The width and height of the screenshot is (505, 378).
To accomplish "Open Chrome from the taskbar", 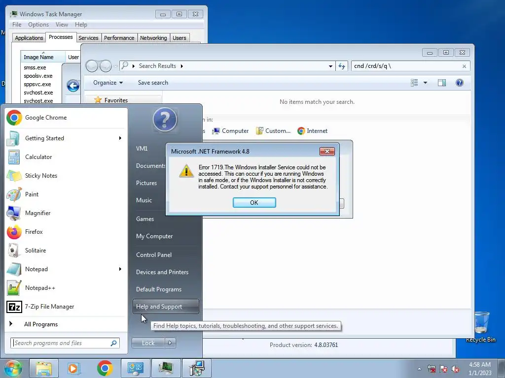I will point(105,368).
